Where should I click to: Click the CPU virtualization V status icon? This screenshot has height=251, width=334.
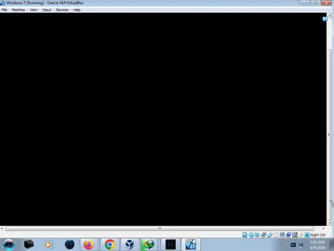pos(295,235)
